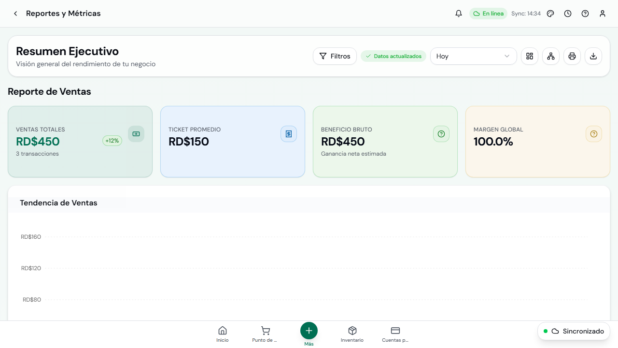Go back using the header arrow
The height and width of the screenshot is (348, 618).
[x=15, y=14]
